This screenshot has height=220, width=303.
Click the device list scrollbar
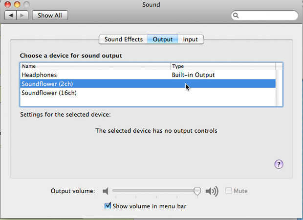pos(279,87)
